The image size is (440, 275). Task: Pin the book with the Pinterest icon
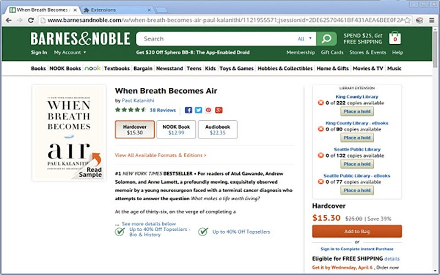208,110
